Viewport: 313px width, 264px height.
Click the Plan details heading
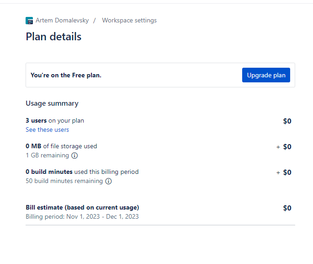[x=53, y=37]
